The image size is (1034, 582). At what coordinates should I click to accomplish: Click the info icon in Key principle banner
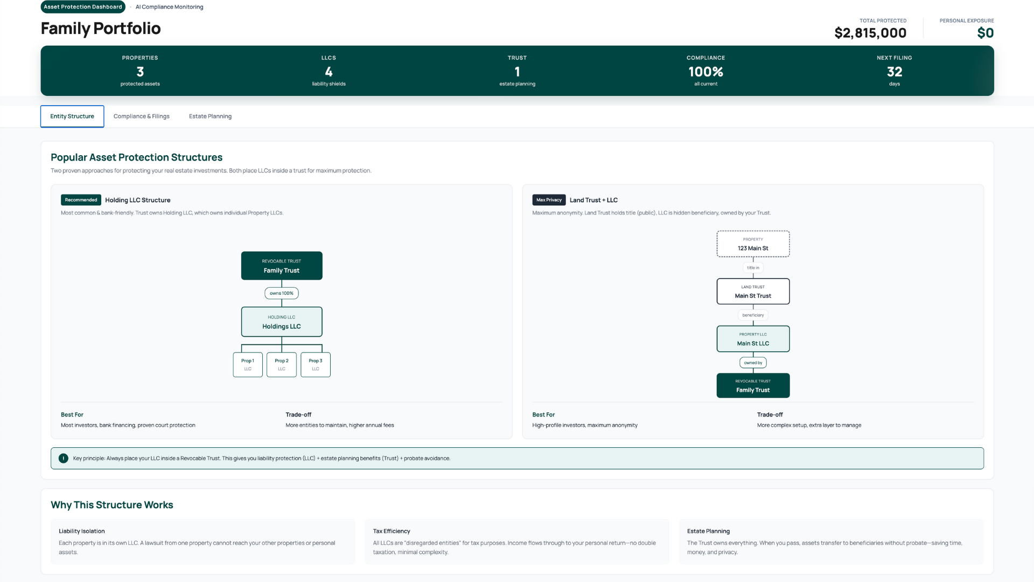(x=63, y=459)
